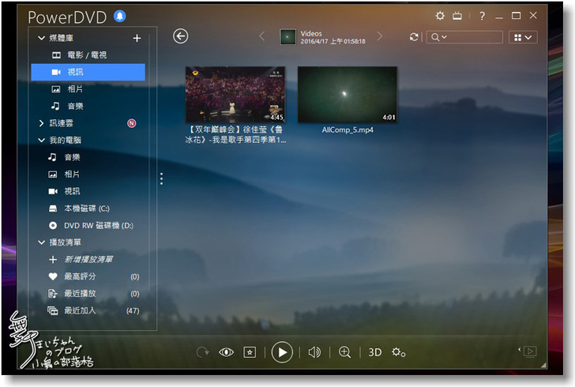Click the blue notification bell icon
The width and height of the screenshot is (575, 387).
(x=119, y=17)
